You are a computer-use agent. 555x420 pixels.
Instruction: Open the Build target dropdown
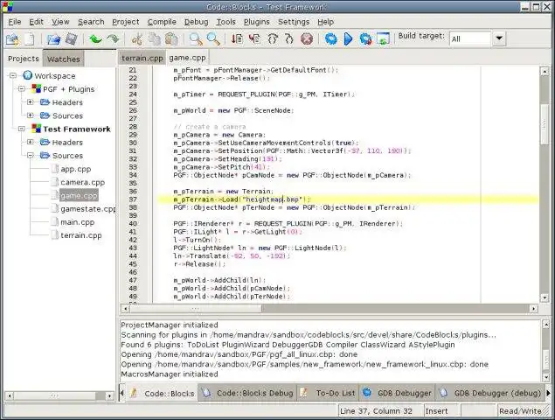[499, 38]
